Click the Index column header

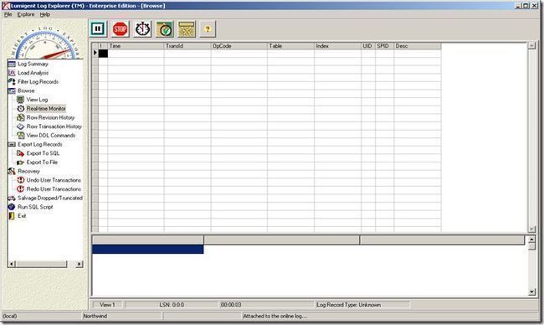click(337, 46)
